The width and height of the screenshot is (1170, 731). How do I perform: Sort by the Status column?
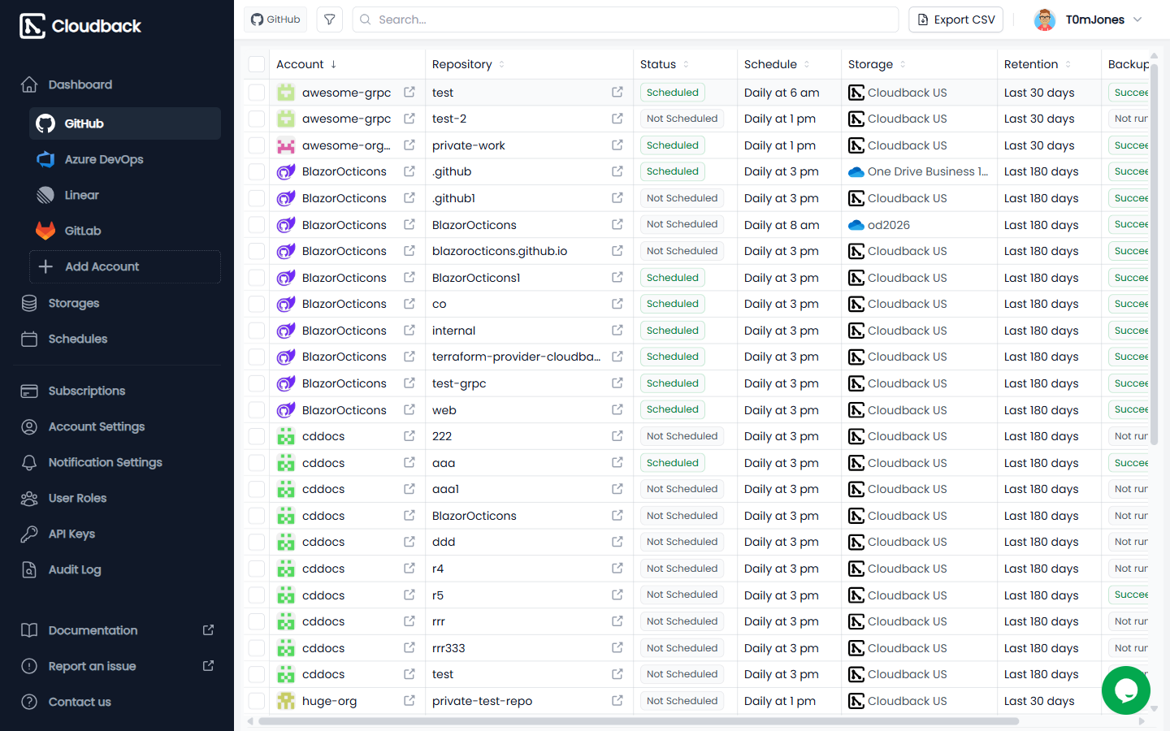coord(664,64)
